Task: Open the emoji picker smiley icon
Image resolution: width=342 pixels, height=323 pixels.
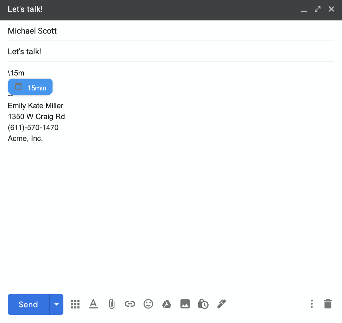Action: pos(148,304)
